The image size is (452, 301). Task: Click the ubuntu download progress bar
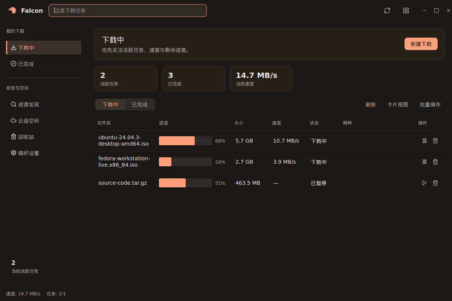pos(185,141)
